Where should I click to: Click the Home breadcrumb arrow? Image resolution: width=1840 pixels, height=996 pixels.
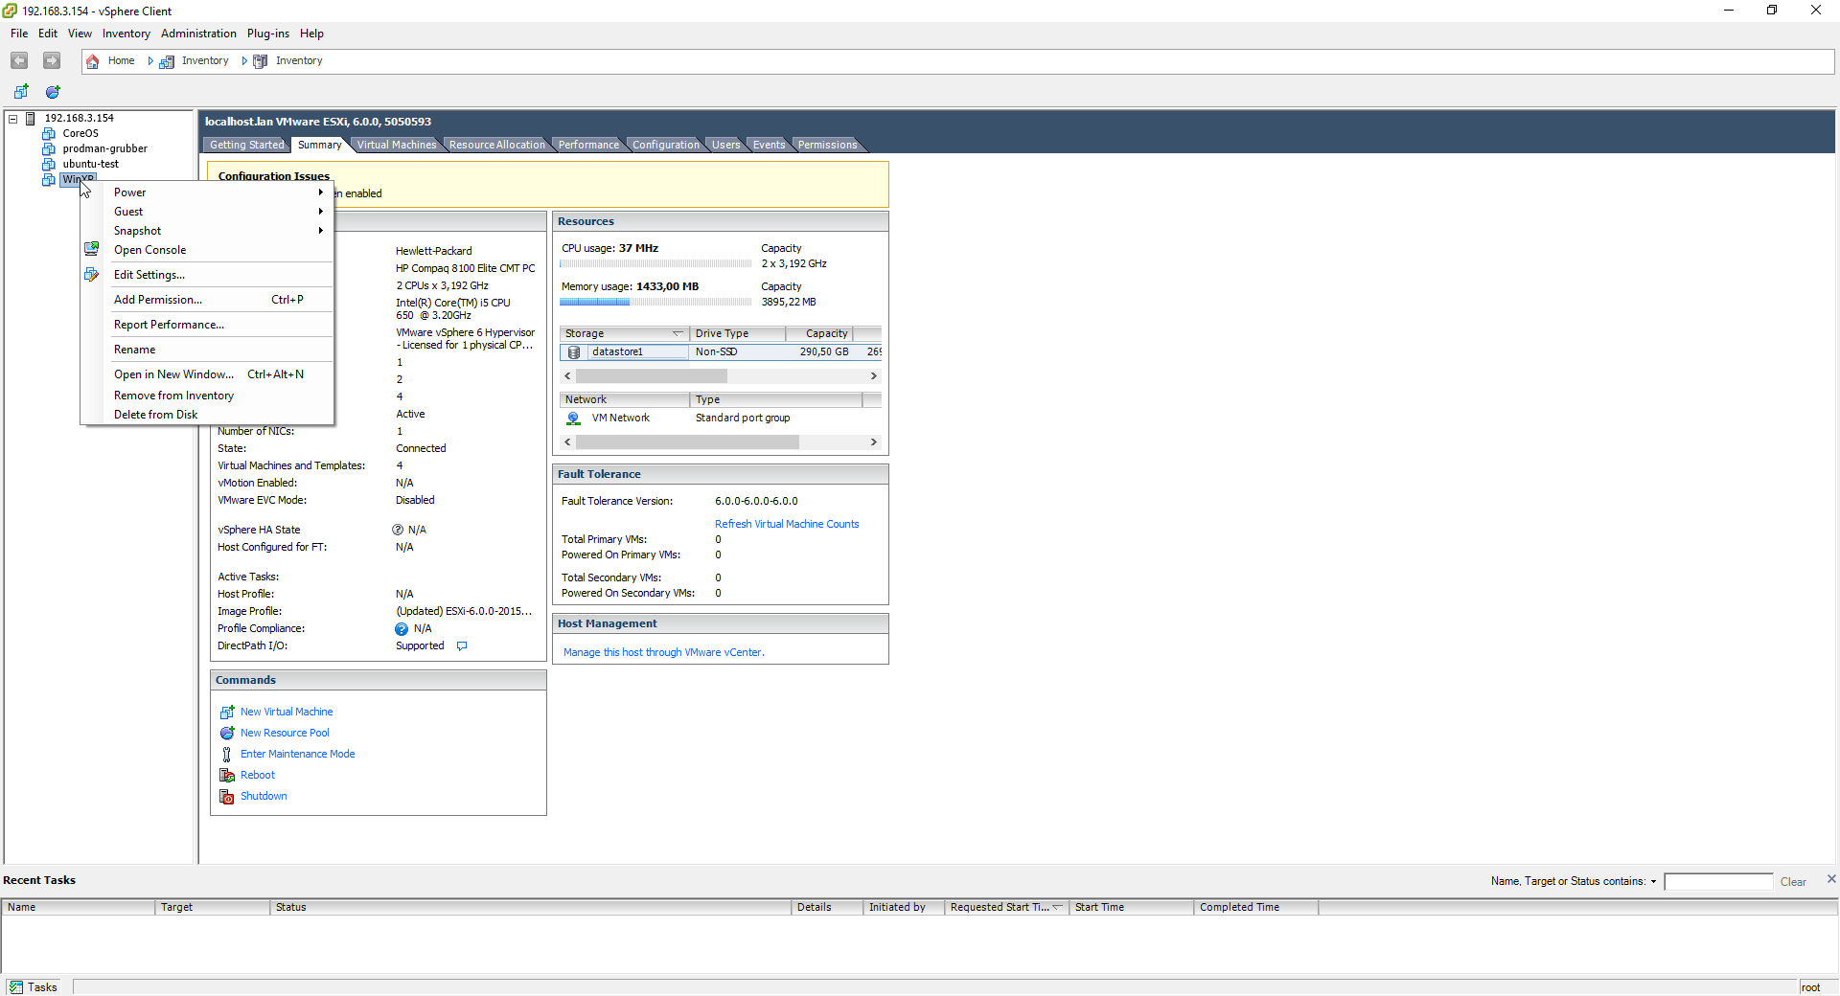(150, 61)
